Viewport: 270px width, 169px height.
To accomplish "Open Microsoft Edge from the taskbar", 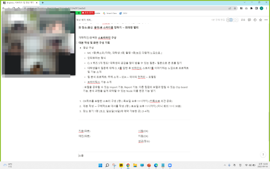I will click(156, 165).
